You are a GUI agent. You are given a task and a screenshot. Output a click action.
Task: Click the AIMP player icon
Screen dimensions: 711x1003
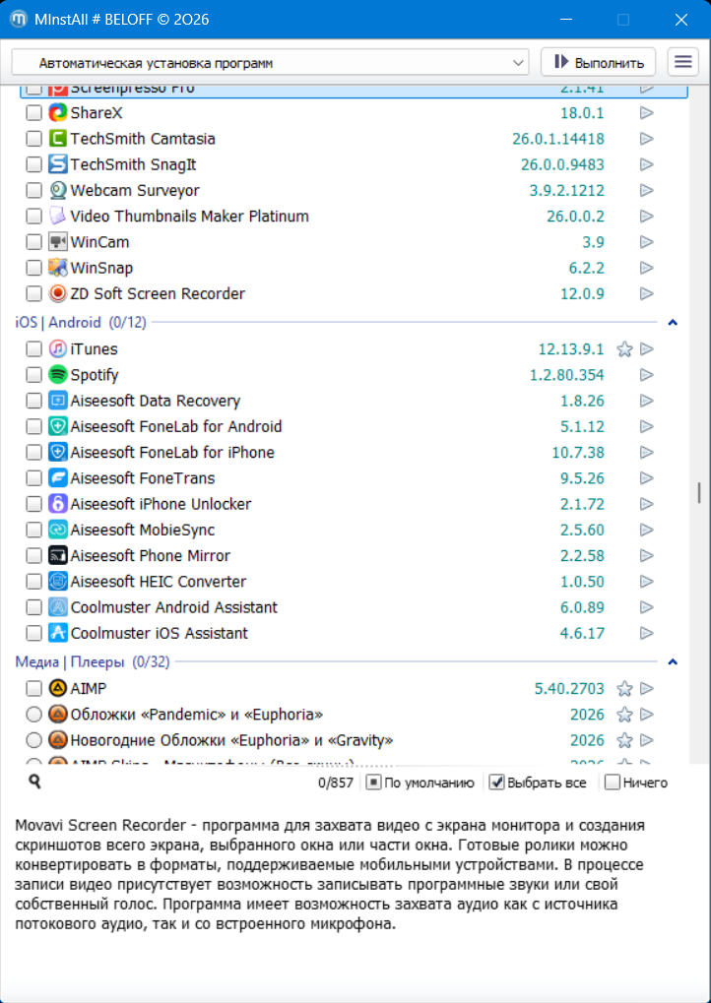click(57, 689)
